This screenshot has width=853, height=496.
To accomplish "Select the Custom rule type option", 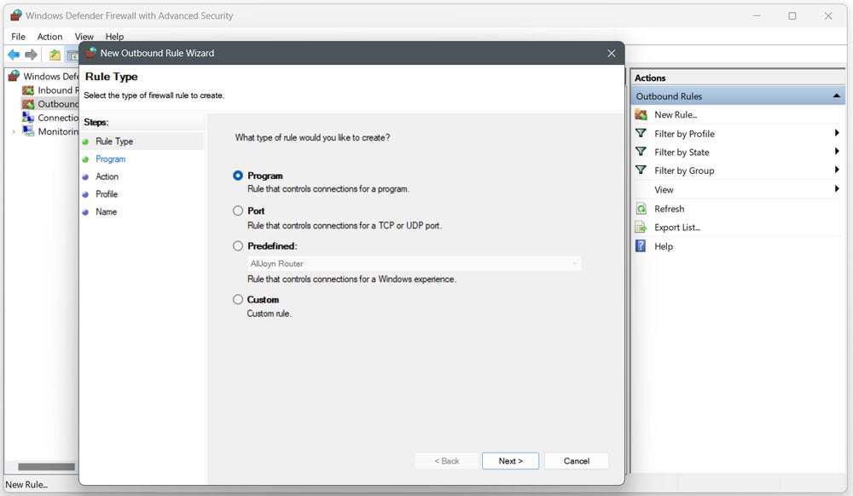I will [x=237, y=299].
